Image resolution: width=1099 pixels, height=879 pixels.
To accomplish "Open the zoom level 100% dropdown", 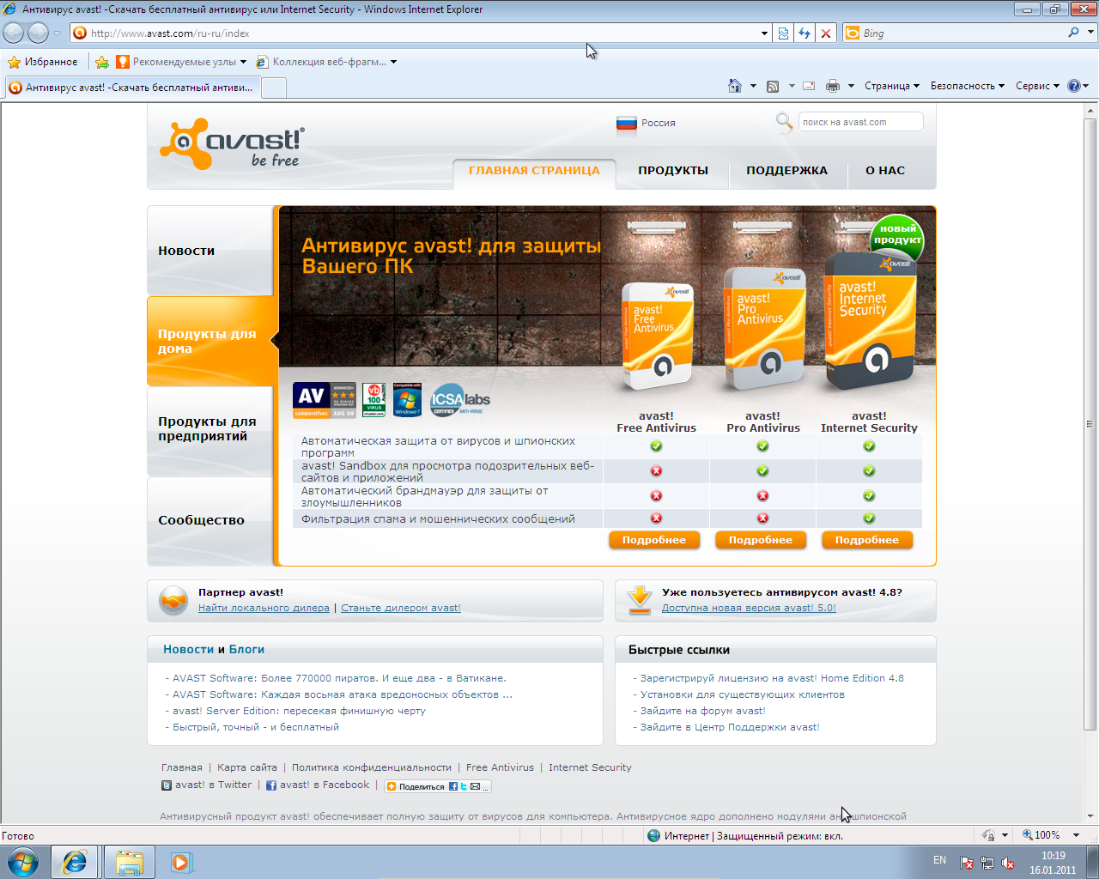I will (1076, 835).
